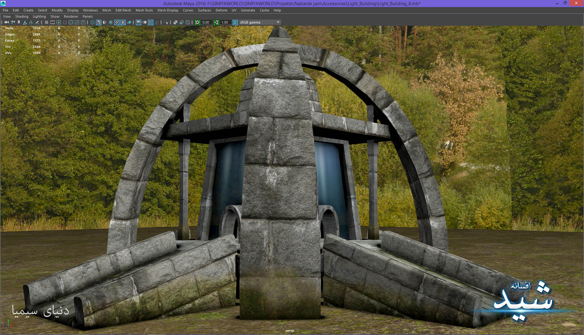Toggle the viewport Grid display
Image resolution: width=584 pixels, height=335 pixels.
[x=46, y=22]
